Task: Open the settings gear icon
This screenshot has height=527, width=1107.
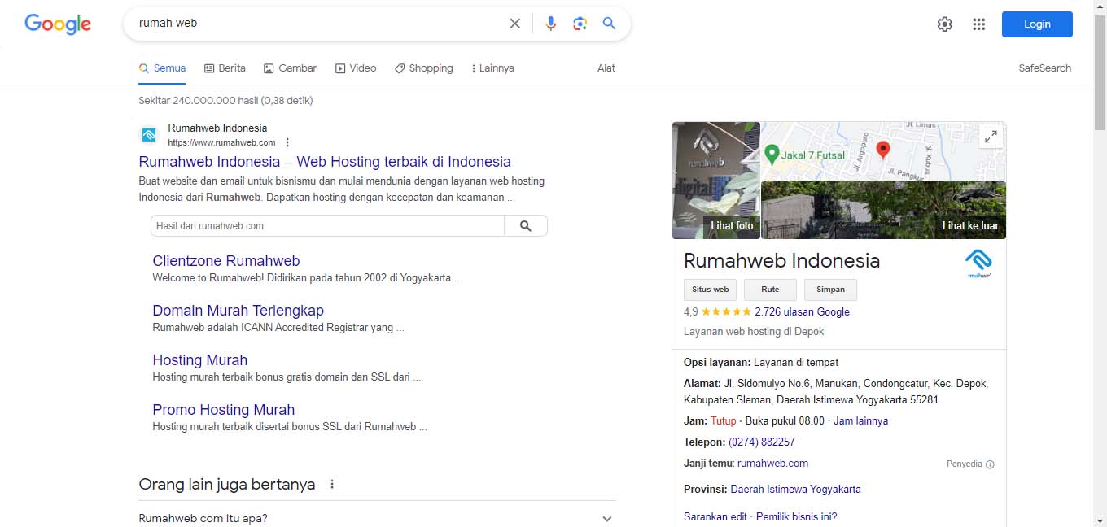Action: pyautogui.click(x=944, y=24)
